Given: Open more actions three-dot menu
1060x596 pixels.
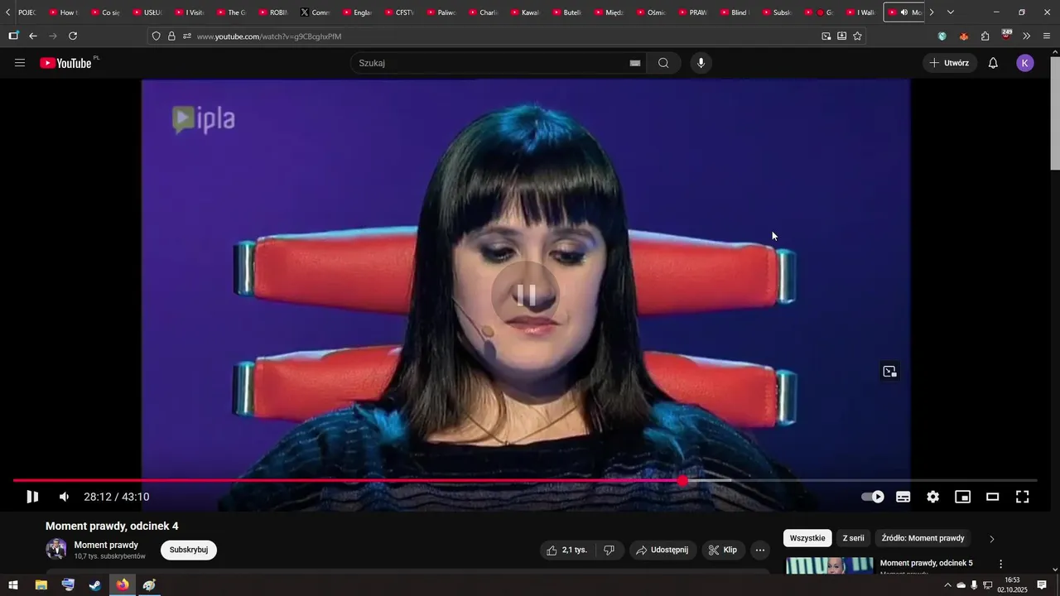Looking at the screenshot, I should pyautogui.click(x=760, y=550).
